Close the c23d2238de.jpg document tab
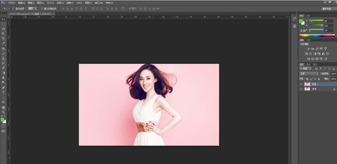The image size is (337, 164). 54,14
